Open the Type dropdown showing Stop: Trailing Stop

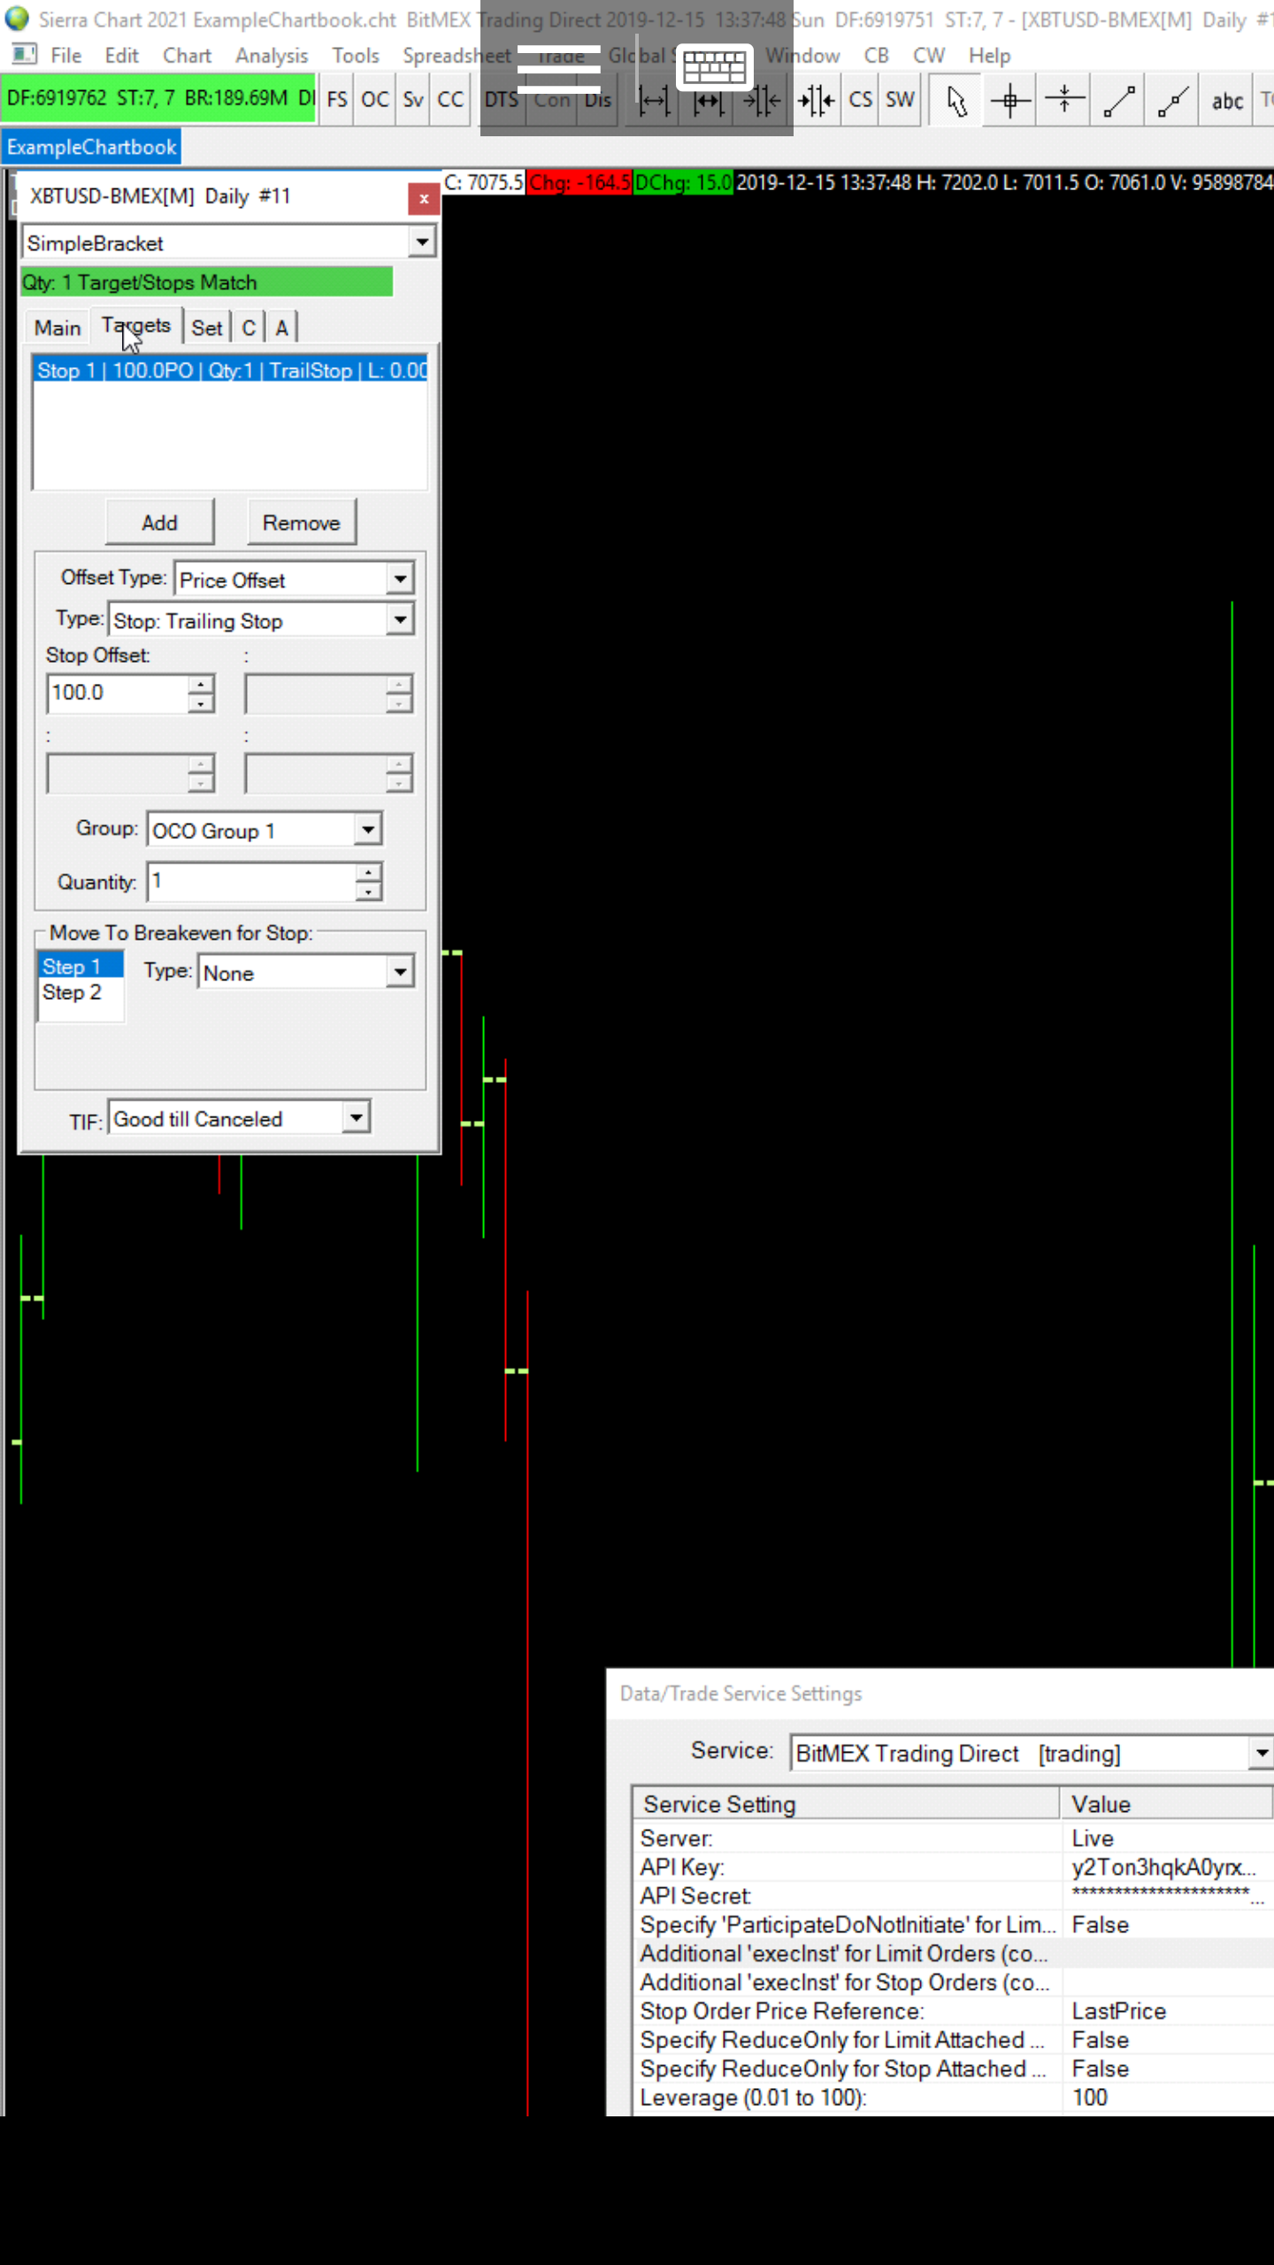click(x=400, y=619)
